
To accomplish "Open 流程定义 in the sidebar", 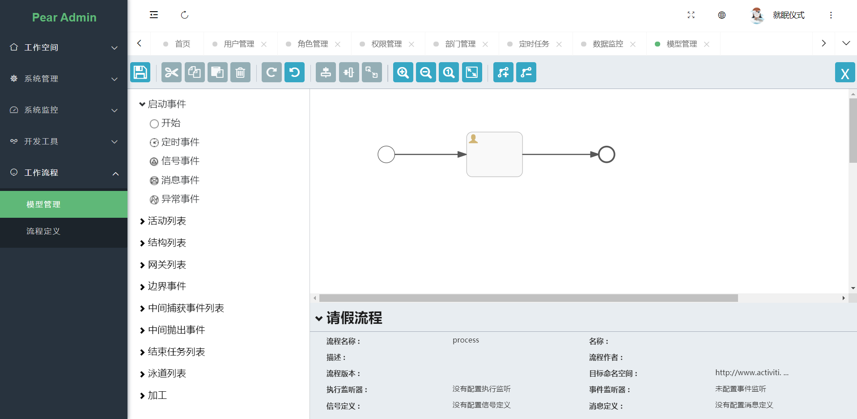I will point(64,231).
